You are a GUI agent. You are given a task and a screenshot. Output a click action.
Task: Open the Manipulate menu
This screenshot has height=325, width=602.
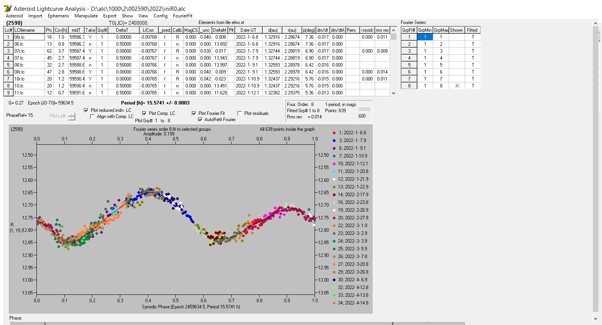pyautogui.click(x=86, y=16)
